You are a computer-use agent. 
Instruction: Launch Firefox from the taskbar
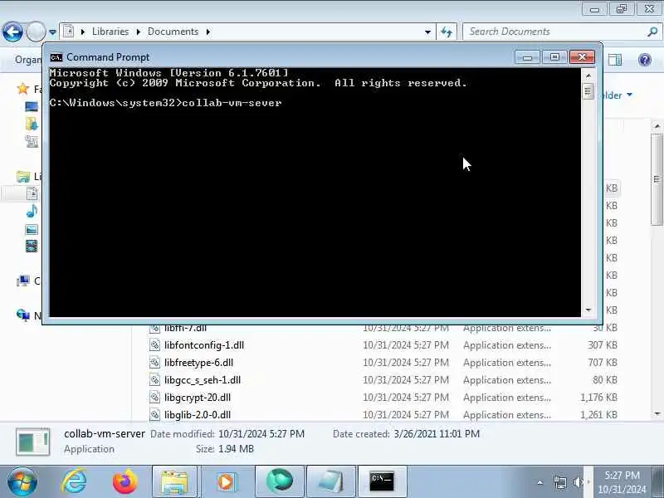tap(124, 481)
